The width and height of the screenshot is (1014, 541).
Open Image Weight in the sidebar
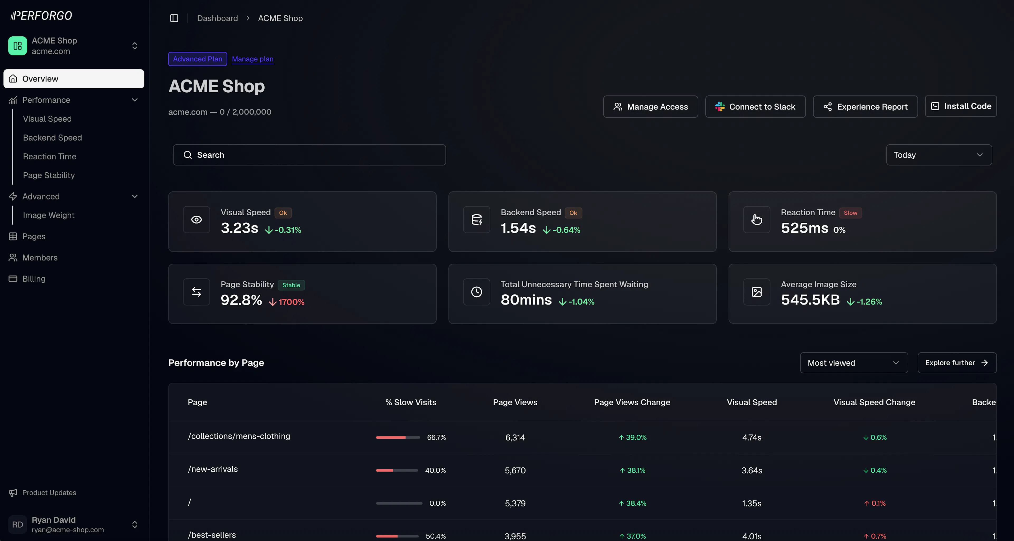49,215
